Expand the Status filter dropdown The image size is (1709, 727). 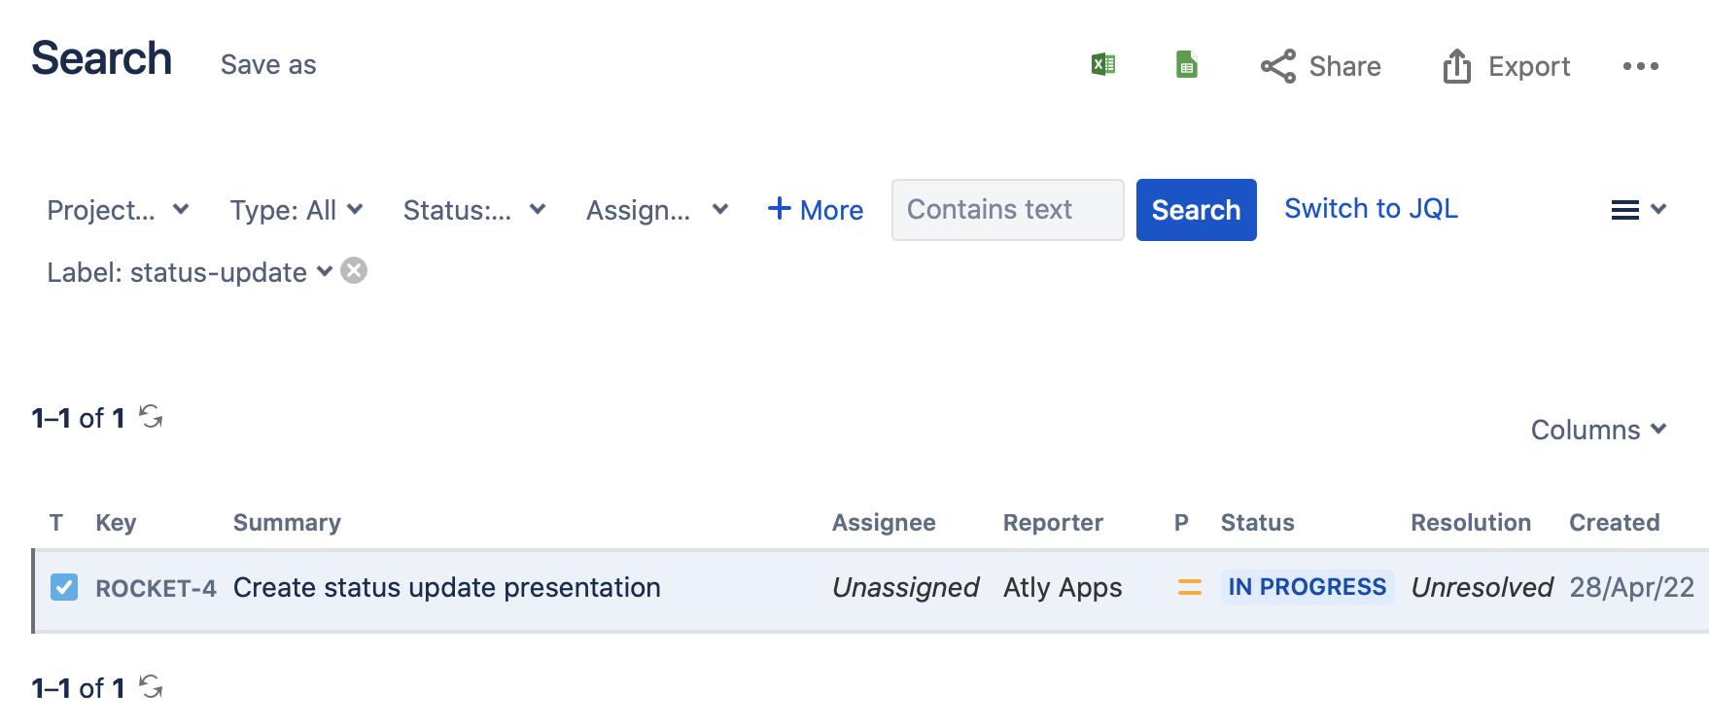474,210
